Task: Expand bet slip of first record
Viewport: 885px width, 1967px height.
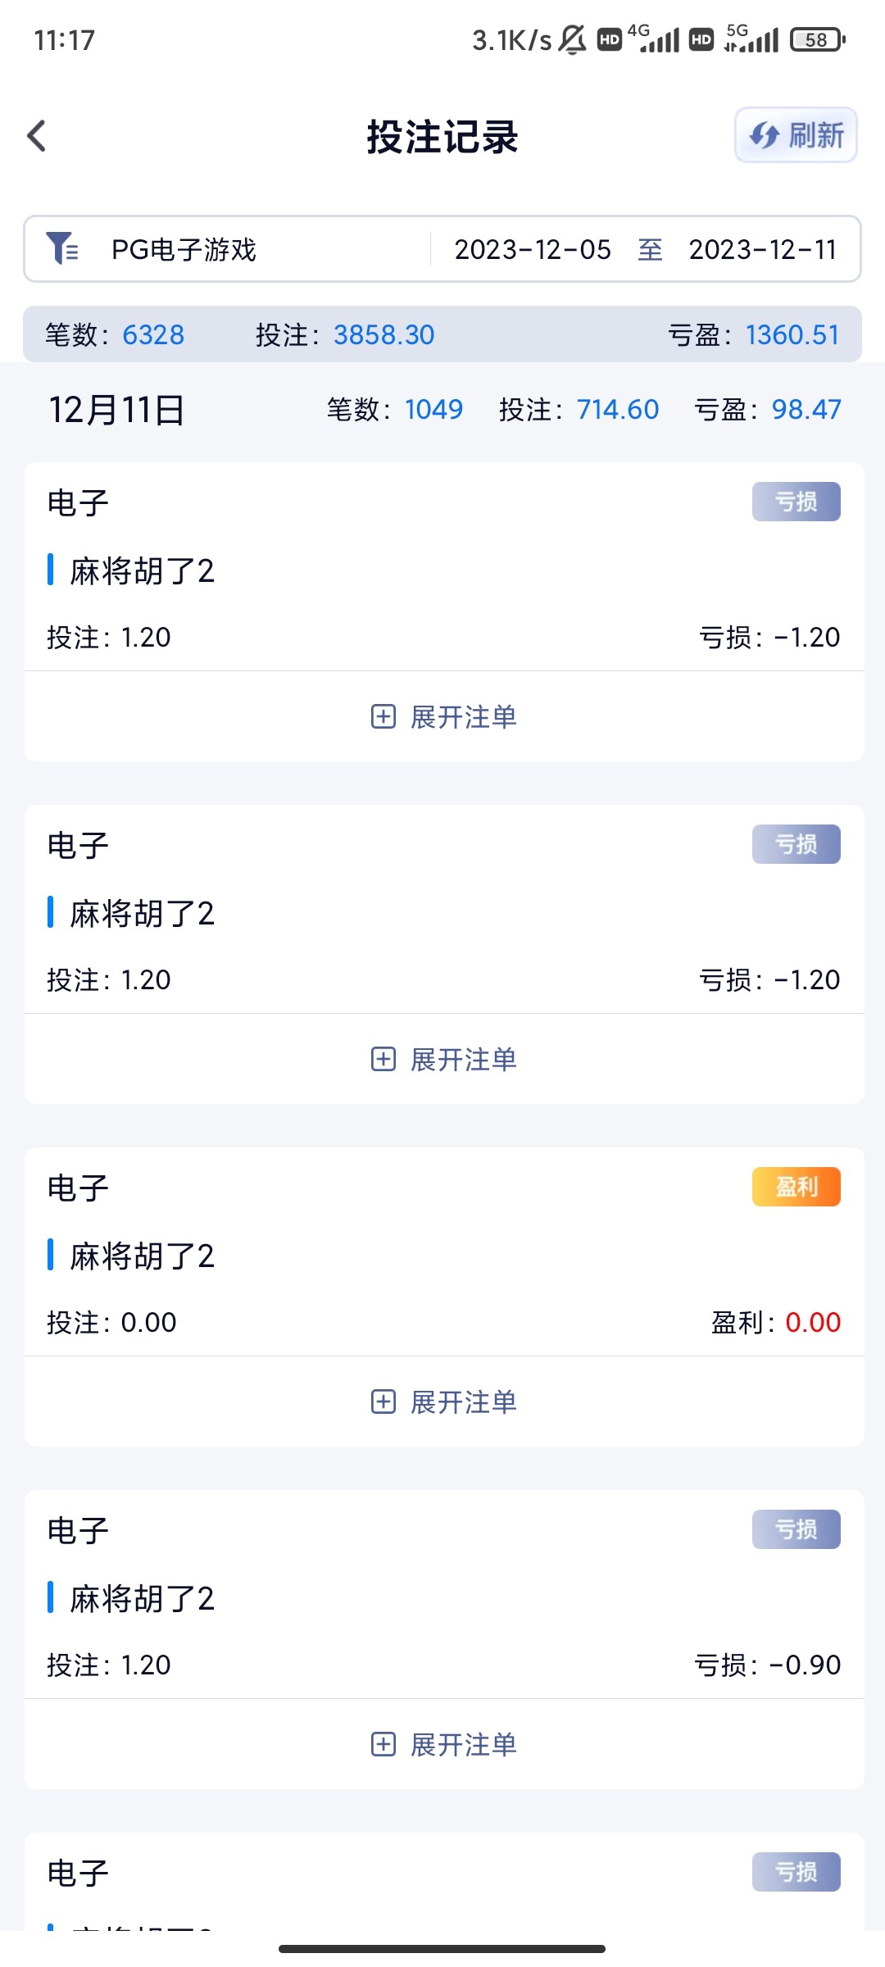Action: [463, 717]
